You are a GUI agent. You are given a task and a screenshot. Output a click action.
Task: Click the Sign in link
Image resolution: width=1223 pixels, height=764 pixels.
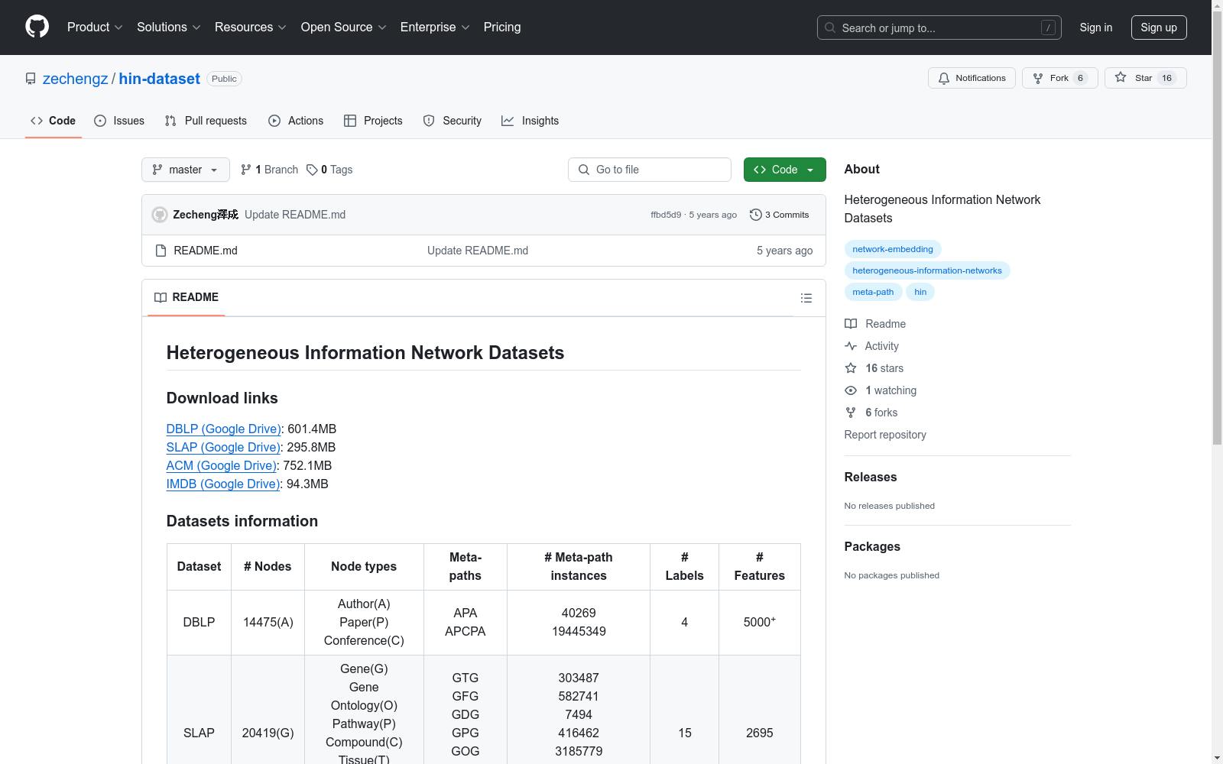[1096, 28]
